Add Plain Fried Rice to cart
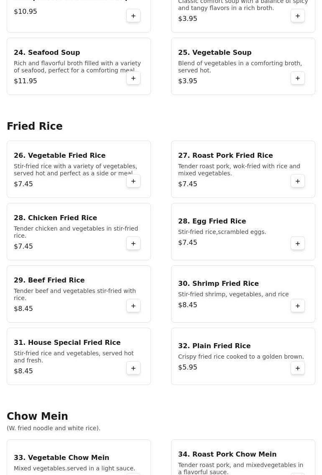The height and width of the screenshot is (475, 322). point(297,368)
